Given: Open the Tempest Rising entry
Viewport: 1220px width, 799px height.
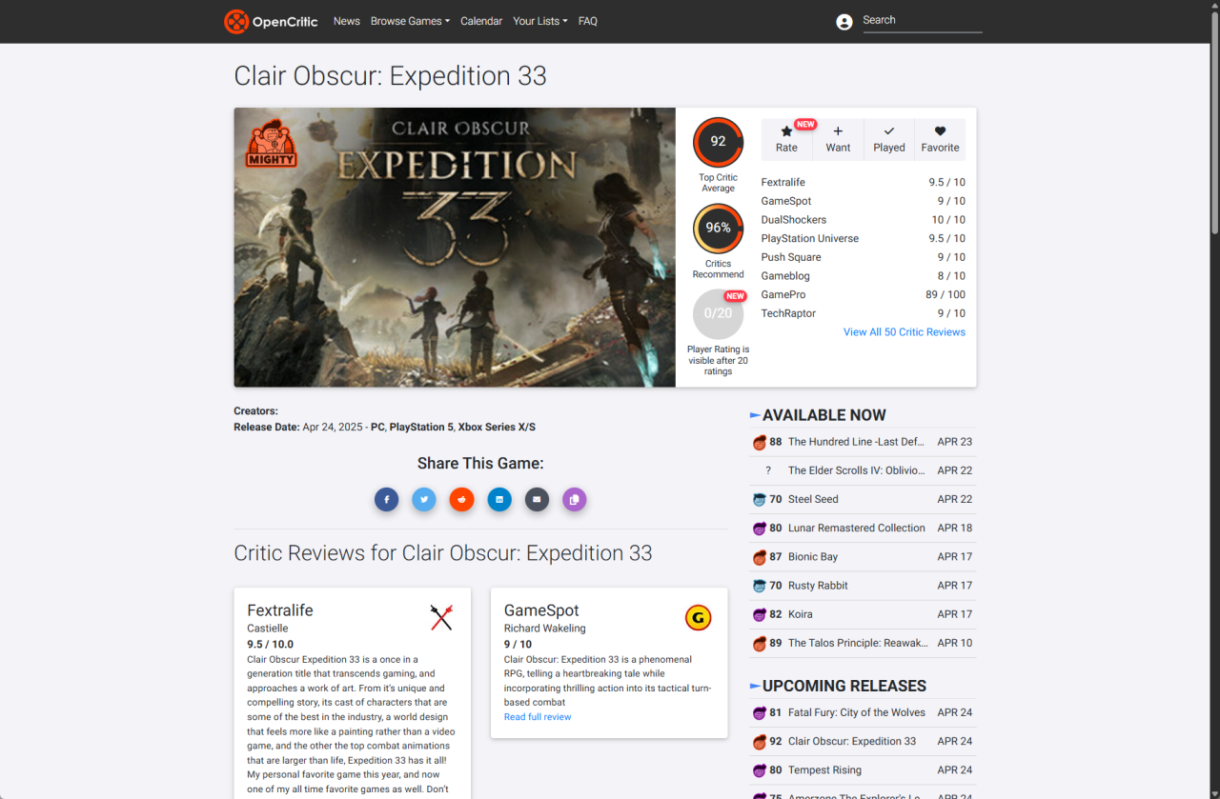Looking at the screenshot, I should click(824, 770).
